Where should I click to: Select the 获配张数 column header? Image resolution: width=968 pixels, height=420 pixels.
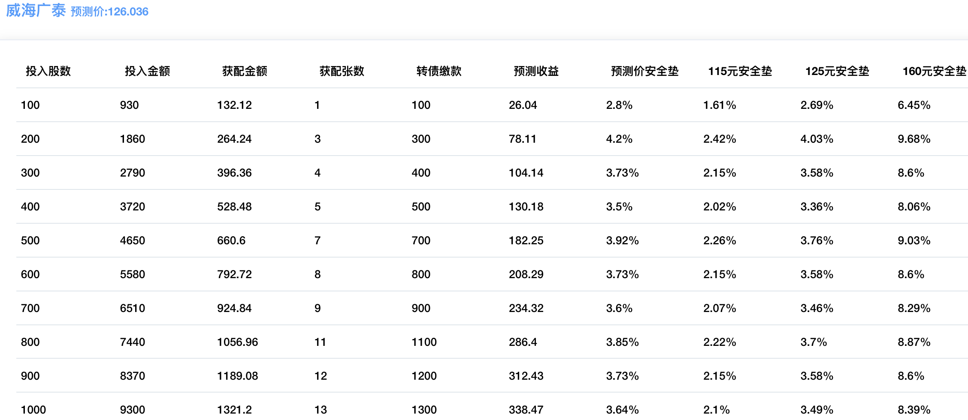click(x=342, y=71)
